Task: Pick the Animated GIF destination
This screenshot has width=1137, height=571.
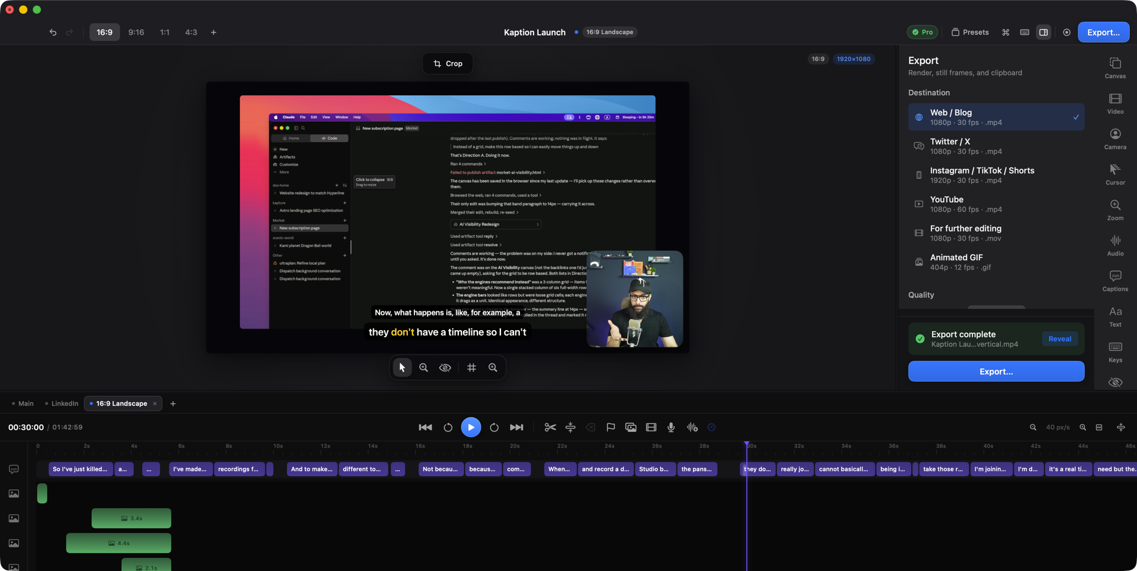Action: [996, 262]
